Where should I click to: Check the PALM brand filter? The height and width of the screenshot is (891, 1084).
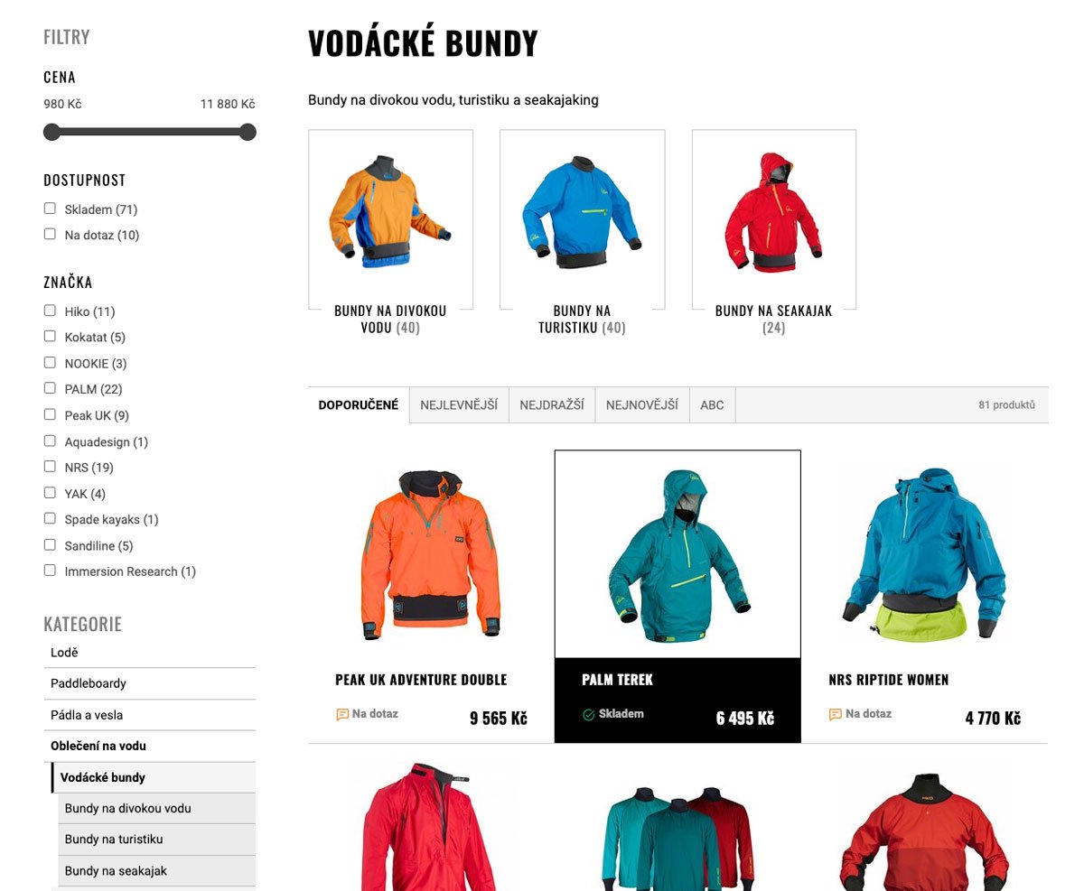click(x=50, y=388)
